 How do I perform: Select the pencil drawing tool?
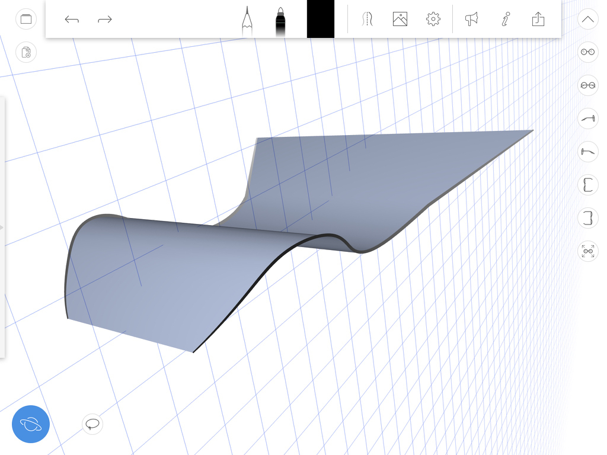(x=247, y=20)
